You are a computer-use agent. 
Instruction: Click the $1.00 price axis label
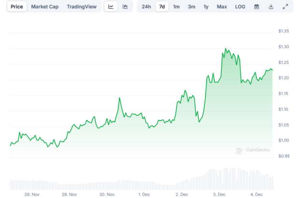click(x=283, y=141)
